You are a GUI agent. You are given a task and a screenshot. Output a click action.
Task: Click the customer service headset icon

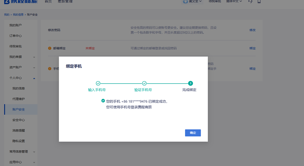tap(251, 2)
